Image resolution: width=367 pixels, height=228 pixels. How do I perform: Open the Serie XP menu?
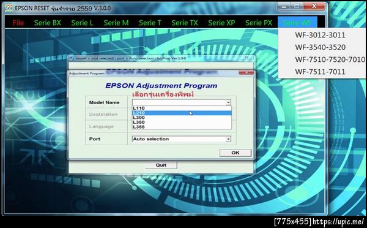click(x=221, y=23)
